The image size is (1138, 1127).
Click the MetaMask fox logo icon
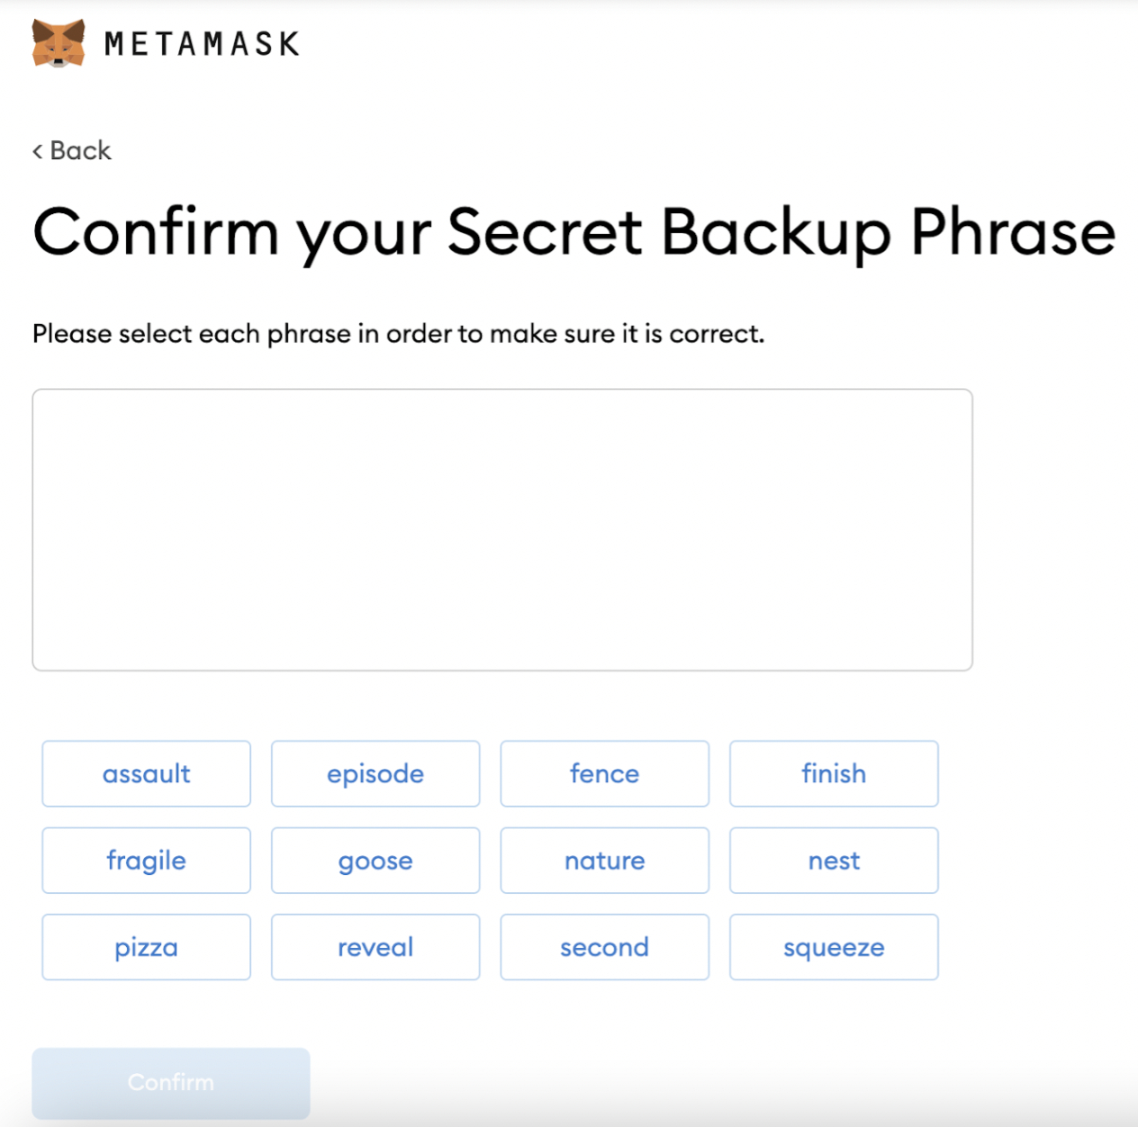coord(59,43)
